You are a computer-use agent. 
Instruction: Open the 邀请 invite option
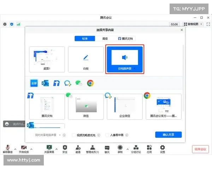pyautogui.click(x=78, y=149)
